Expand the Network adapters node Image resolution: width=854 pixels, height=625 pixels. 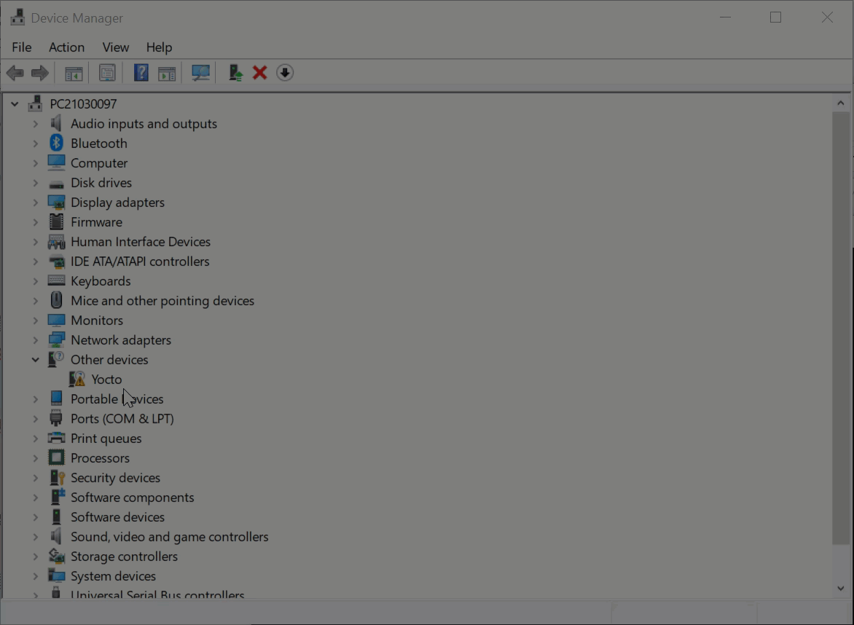click(x=35, y=340)
